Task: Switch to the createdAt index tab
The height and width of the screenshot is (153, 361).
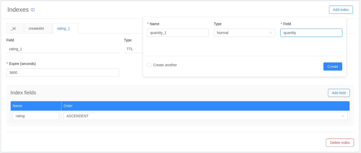Action: (38, 28)
